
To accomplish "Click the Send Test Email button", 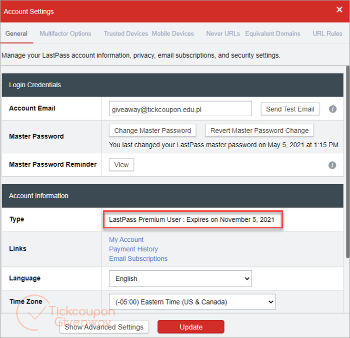I will [x=290, y=109].
